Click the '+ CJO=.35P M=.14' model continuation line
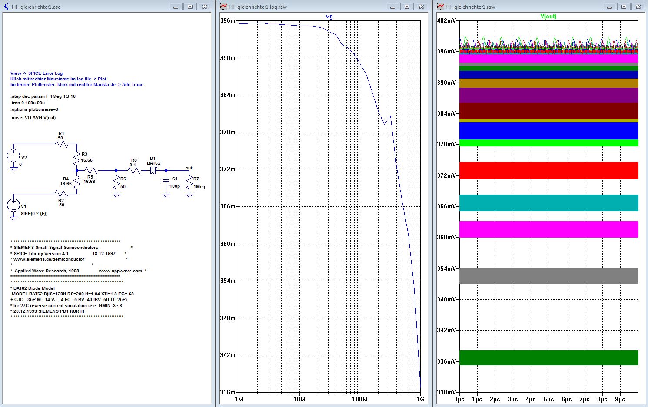 [x=69, y=300]
